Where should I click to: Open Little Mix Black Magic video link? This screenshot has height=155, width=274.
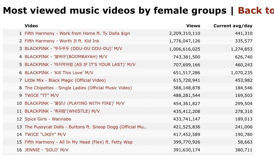coord(65,80)
